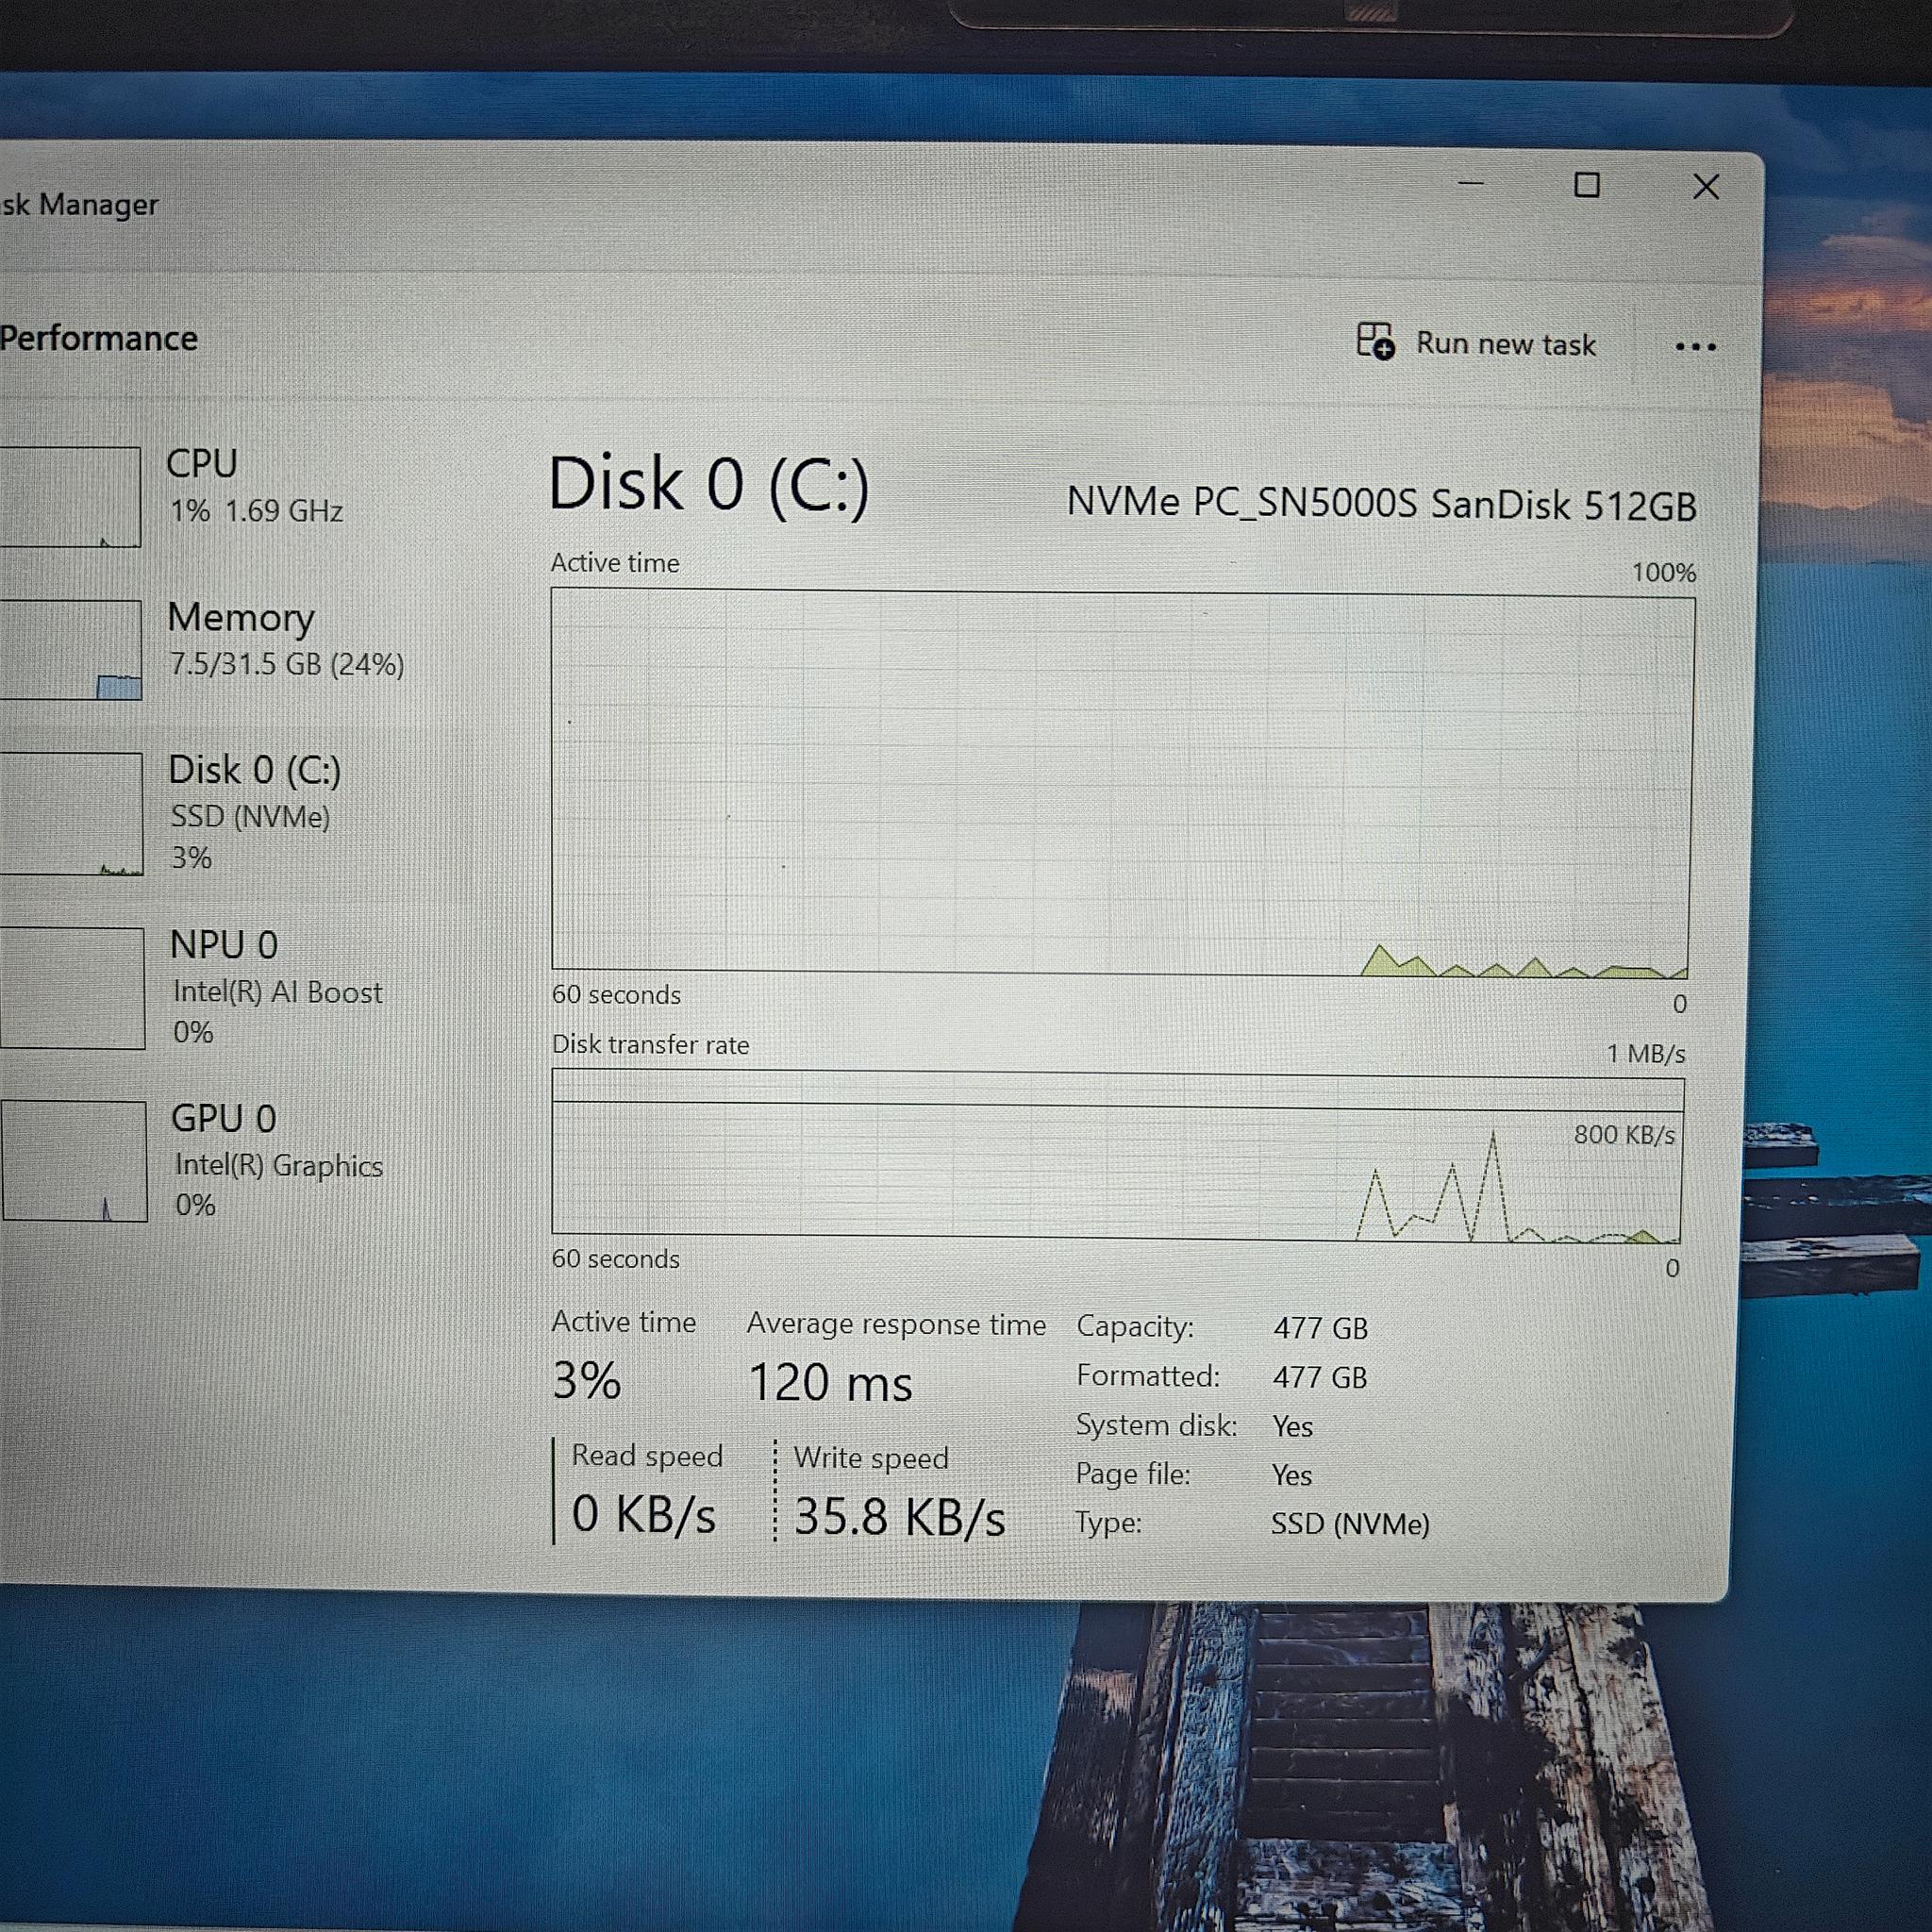Open the three-dot more options menu
The height and width of the screenshot is (1932, 1932).
1695,346
